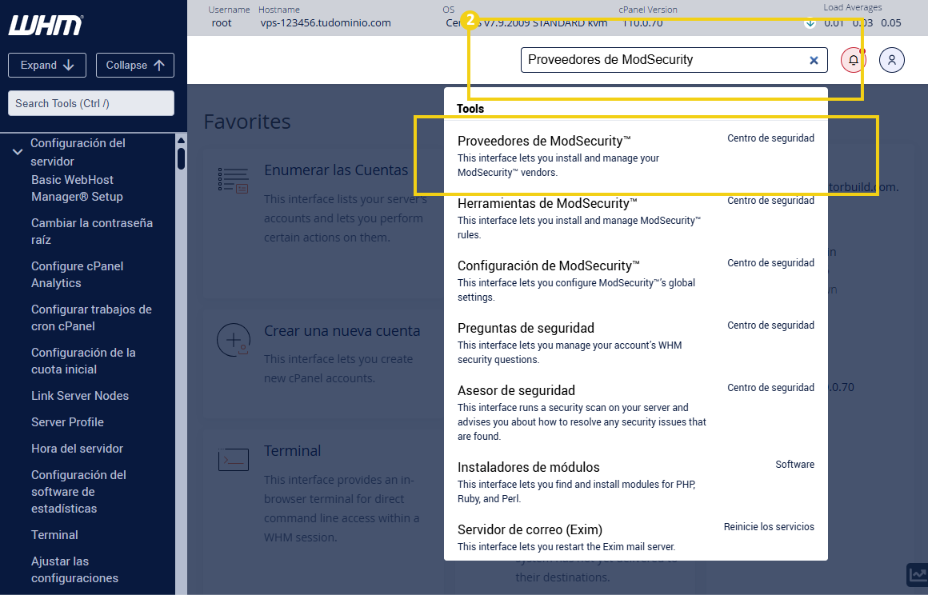This screenshot has height=595, width=928.
Task: Open the user account icon
Action: (892, 60)
